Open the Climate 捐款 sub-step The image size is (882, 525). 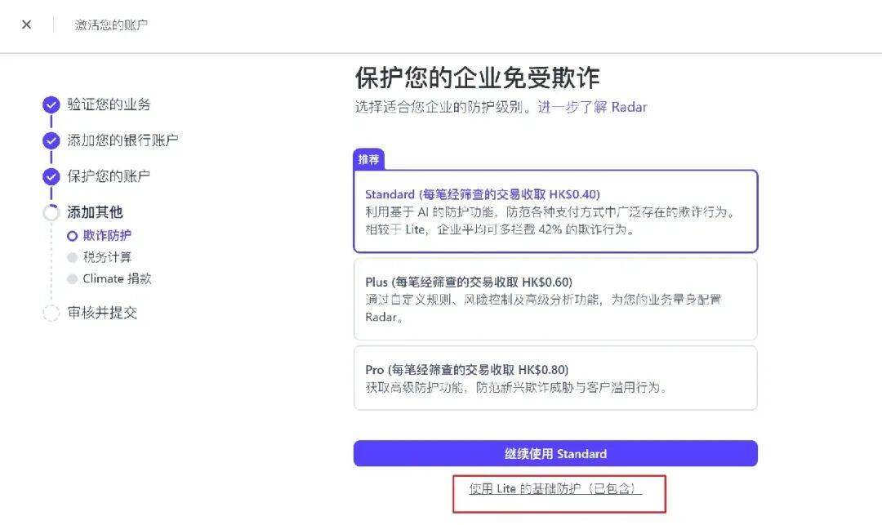pos(117,278)
